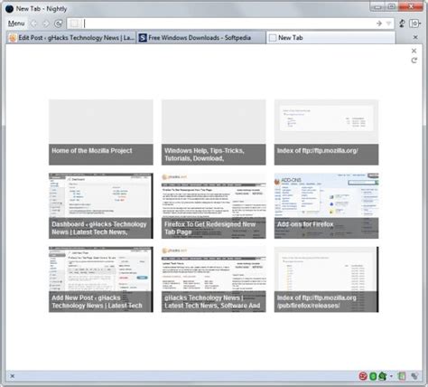Open Dashboard gHacks Technology News tile
Image resolution: width=428 pixels, height=387 pixels.
[101, 206]
